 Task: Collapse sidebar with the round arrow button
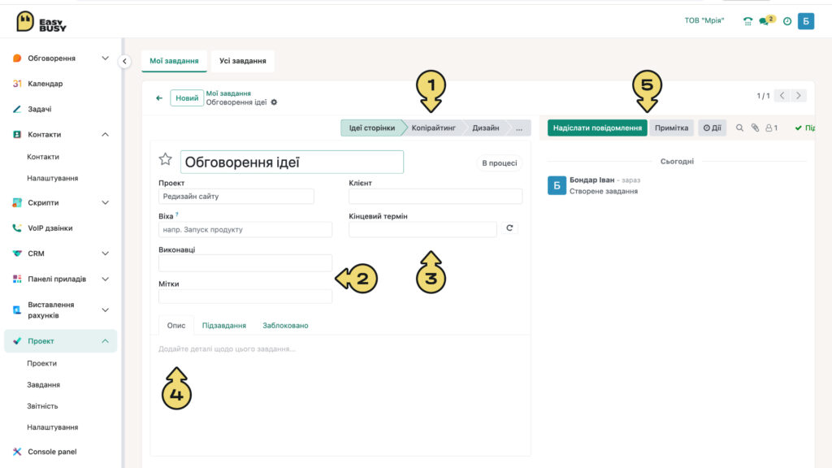point(124,61)
